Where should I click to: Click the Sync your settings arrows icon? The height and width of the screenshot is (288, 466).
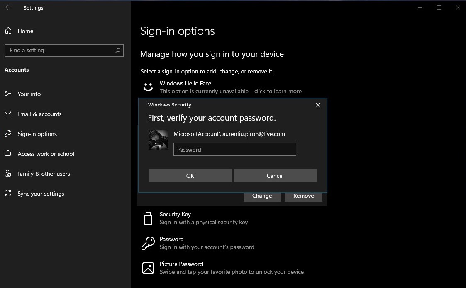[8, 193]
